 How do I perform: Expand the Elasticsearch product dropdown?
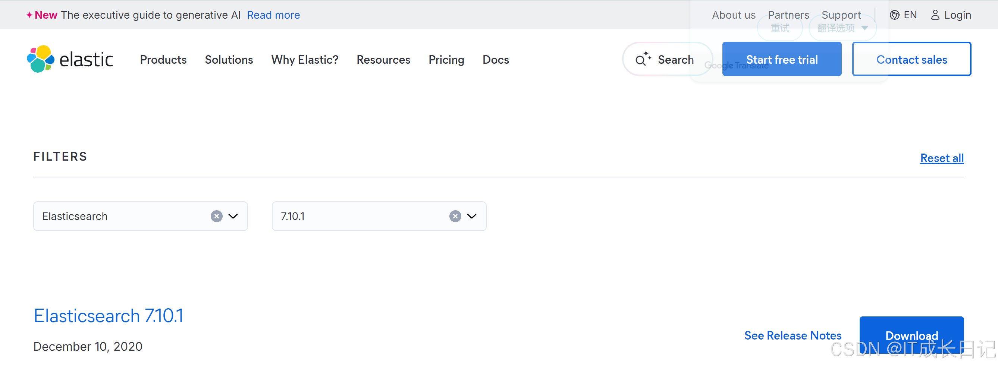click(233, 217)
